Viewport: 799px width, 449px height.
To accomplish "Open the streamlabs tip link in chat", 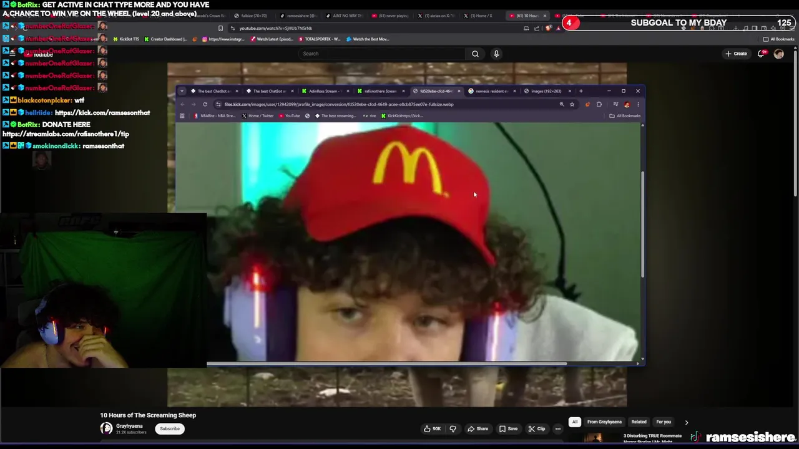I will [x=66, y=134].
